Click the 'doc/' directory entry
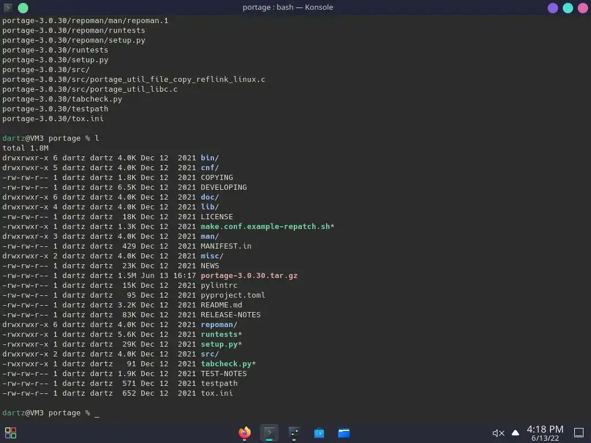Screen dimensions: 591x443 tap(210, 197)
